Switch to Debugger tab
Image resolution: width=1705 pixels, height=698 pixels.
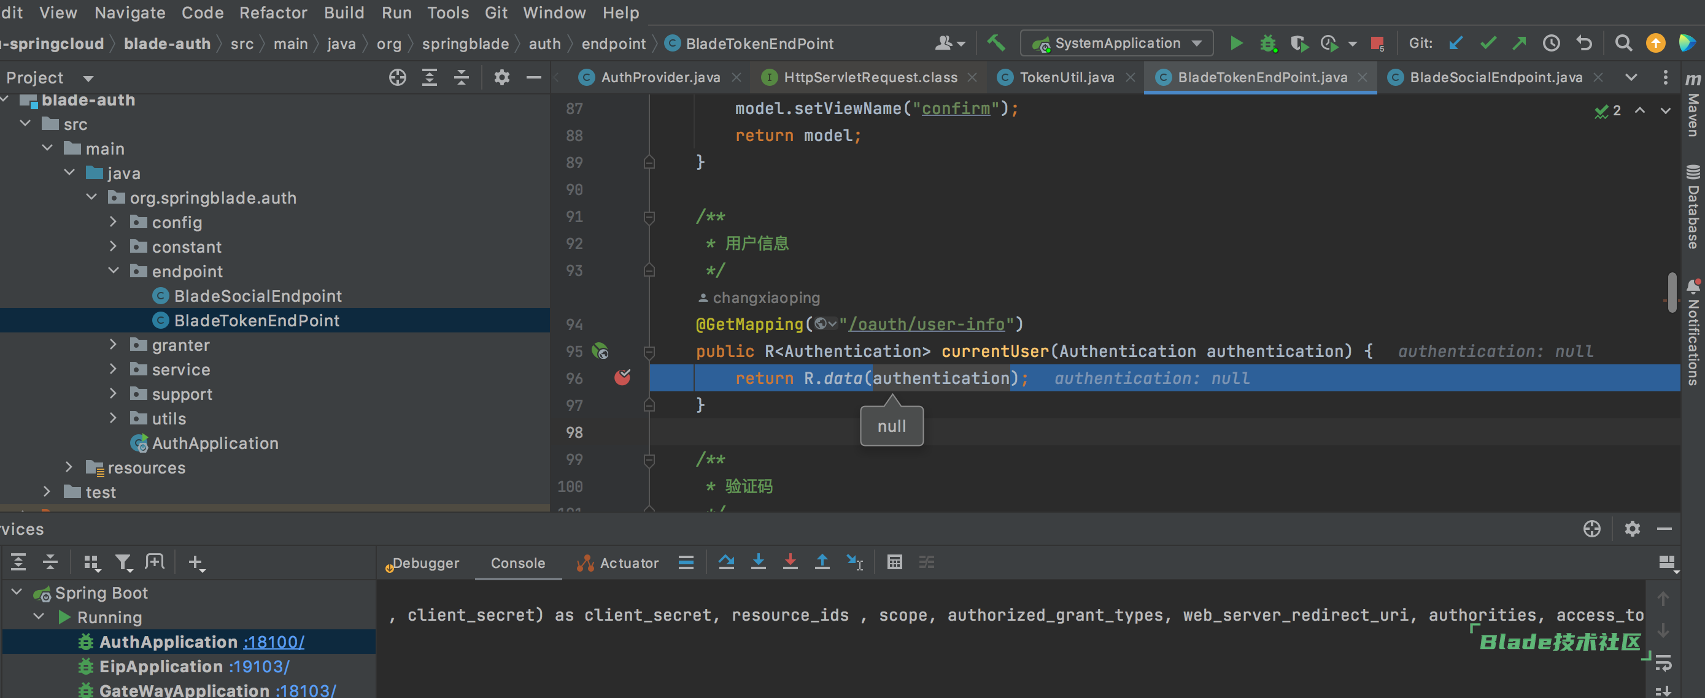425,563
